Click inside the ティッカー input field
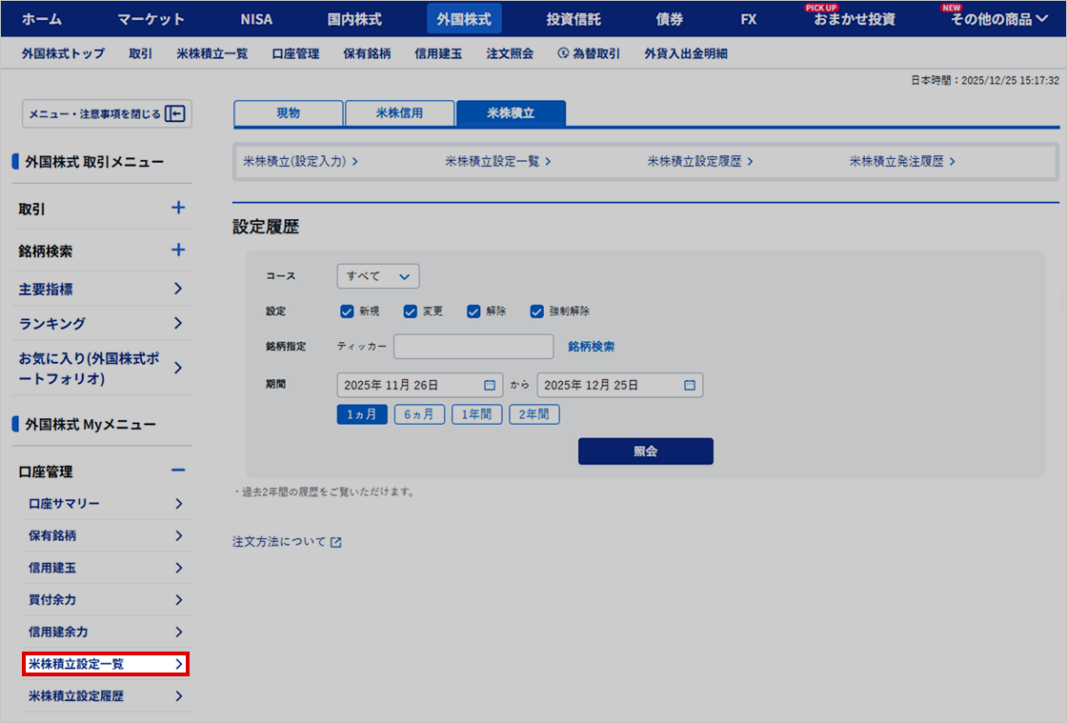This screenshot has width=1067, height=723. click(473, 346)
